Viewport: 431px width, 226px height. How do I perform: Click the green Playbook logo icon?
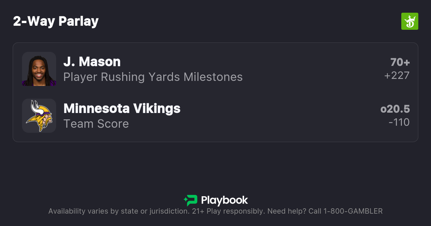(191, 200)
